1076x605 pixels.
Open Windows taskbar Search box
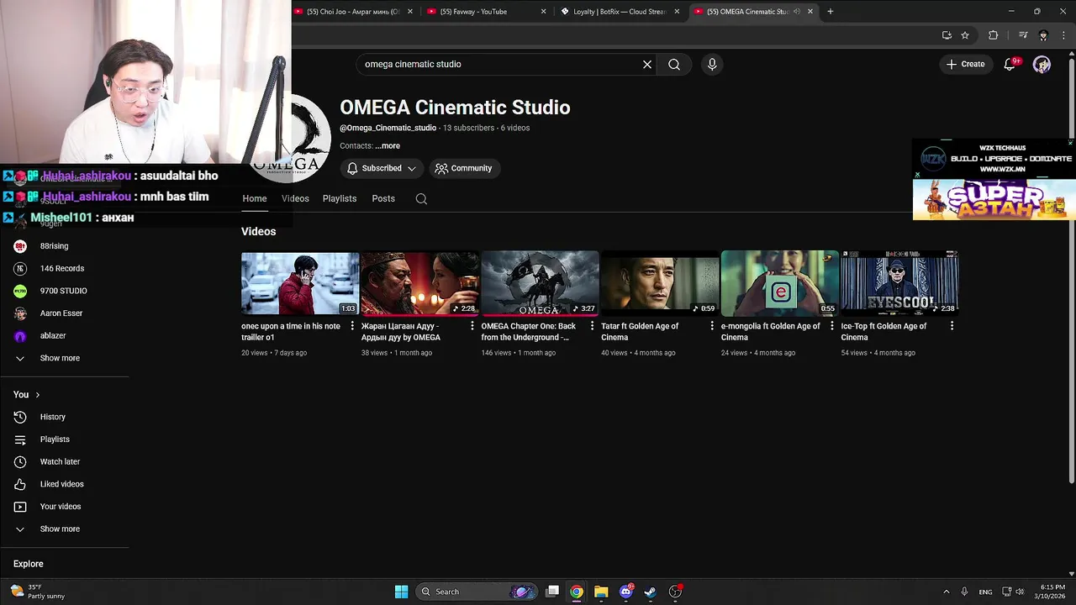tap(477, 592)
